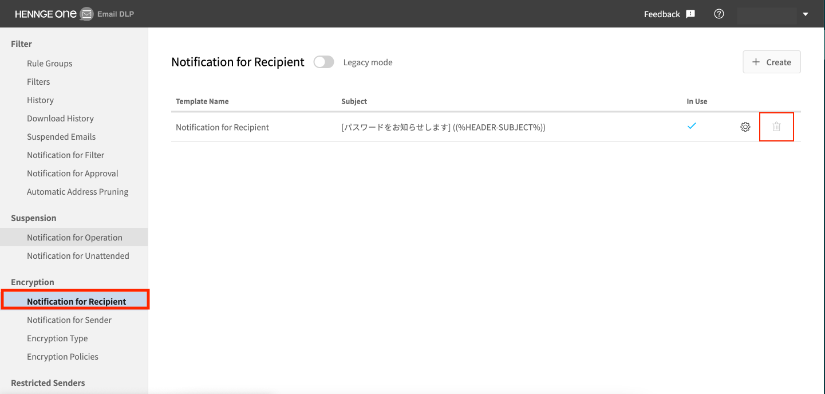Image resolution: width=825 pixels, height=394 pixels.
Task: Select Notification for Approval
Action: click(73, 173)
